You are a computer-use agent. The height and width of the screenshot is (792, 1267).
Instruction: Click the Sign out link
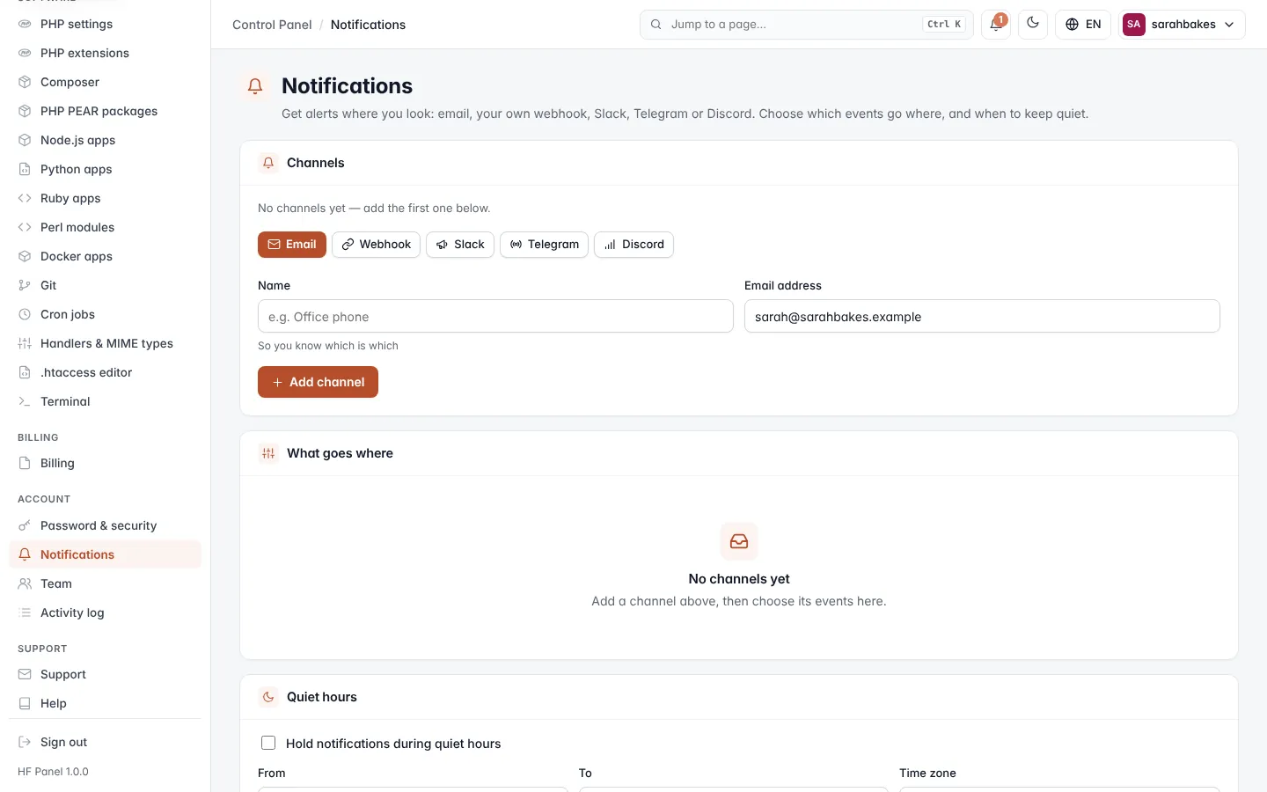click(105, 742)
